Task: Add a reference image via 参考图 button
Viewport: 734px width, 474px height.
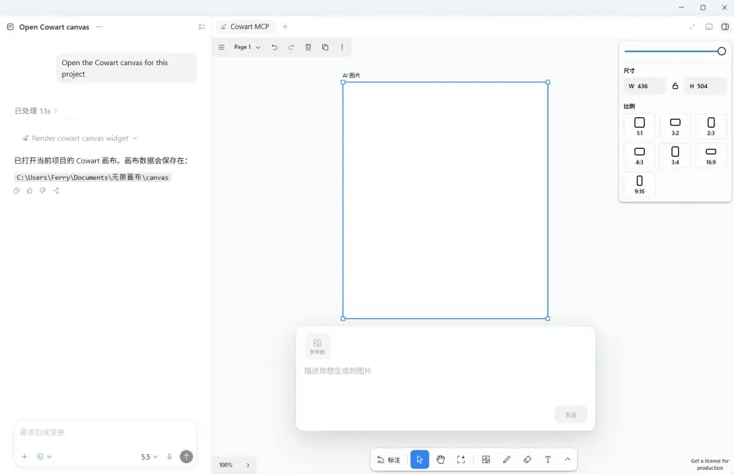Action: point(317,346)
